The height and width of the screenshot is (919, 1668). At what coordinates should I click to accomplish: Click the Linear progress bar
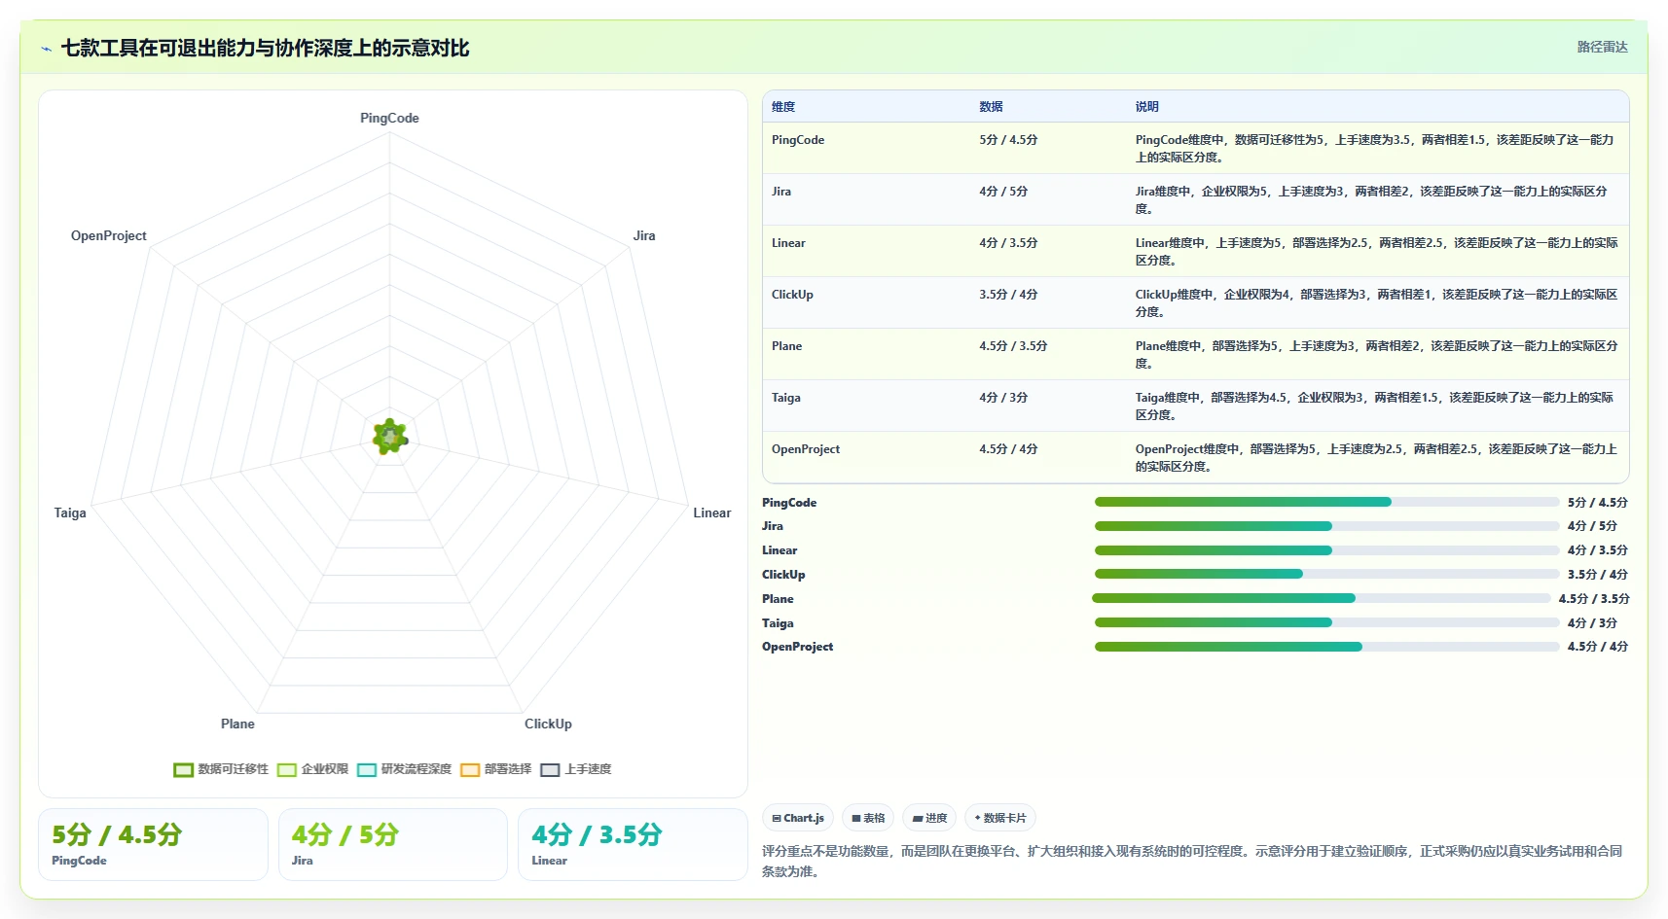(x=1326, y=550)
